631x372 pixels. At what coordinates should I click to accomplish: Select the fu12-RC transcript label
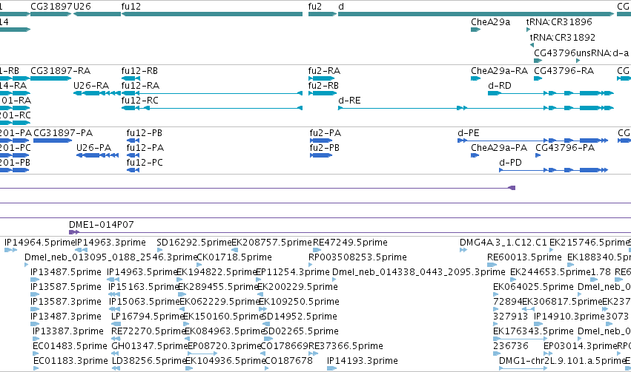[x=140, y=101]
